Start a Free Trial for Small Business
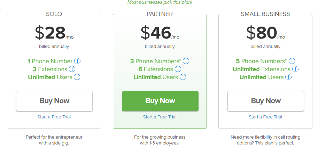The width and height of the screenshot is (318, 149). click(x=265, y=117)
